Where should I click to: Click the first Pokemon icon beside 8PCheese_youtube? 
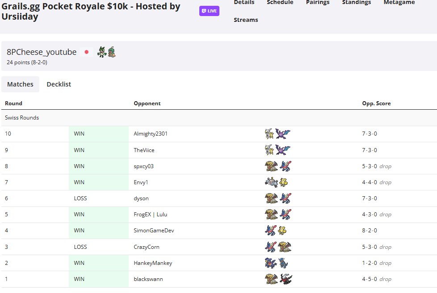pos(102,52)
